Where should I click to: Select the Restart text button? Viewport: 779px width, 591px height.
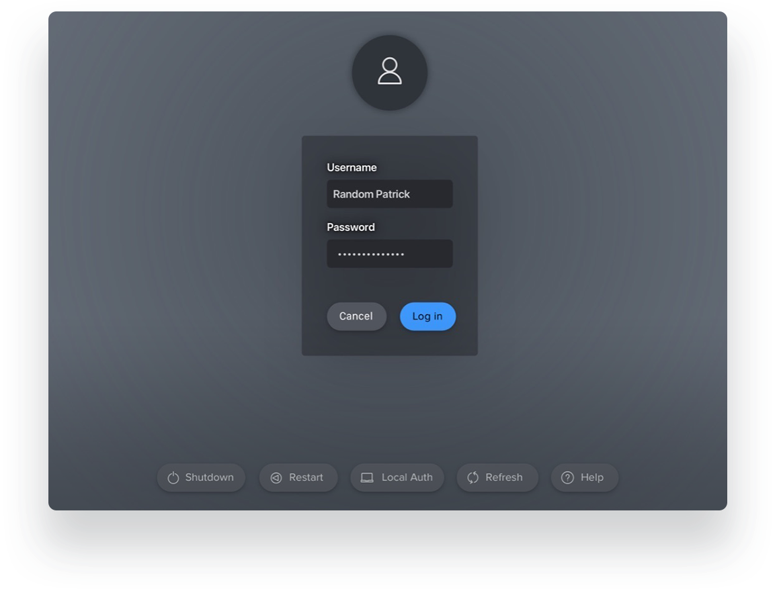point(298,478)
